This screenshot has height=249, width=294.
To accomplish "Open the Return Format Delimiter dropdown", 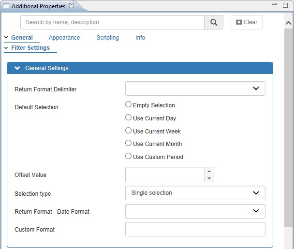I will [195, 88].
